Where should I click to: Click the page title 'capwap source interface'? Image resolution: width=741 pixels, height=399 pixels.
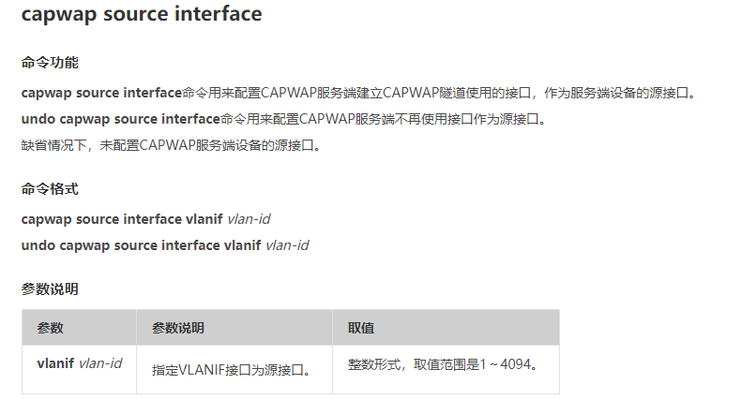[142, 14]
